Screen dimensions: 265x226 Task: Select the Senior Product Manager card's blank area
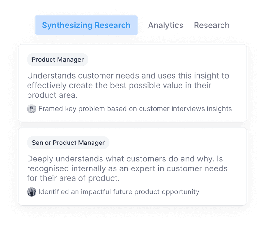tap(192, 143)
